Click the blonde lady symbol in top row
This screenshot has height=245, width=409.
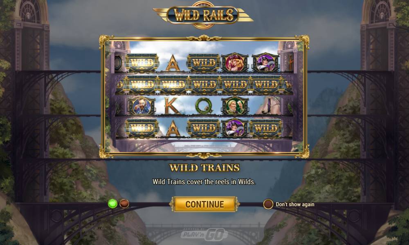tap(235, 62)
